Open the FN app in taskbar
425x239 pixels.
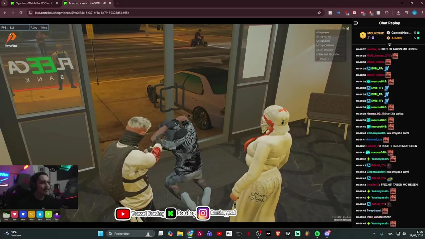(x=229, y=234)
